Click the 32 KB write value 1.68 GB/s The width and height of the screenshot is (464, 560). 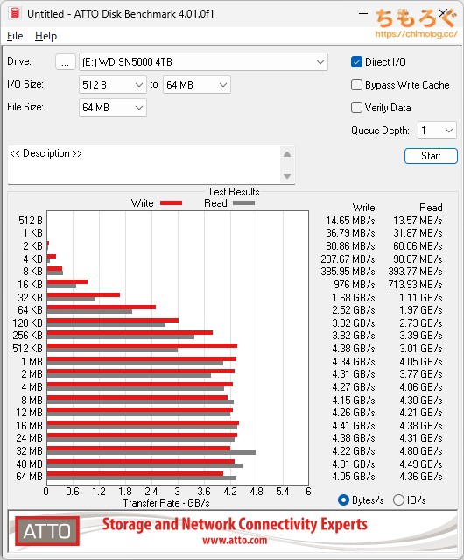354,297
